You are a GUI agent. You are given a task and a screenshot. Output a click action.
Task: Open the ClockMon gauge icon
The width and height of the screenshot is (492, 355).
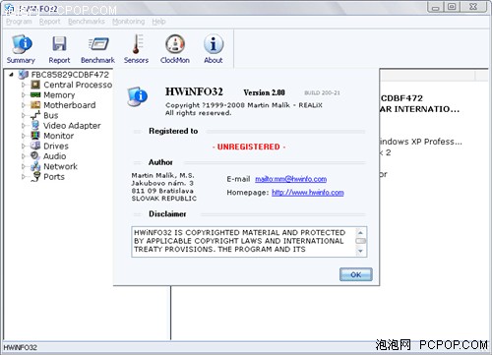pos(175,44)
